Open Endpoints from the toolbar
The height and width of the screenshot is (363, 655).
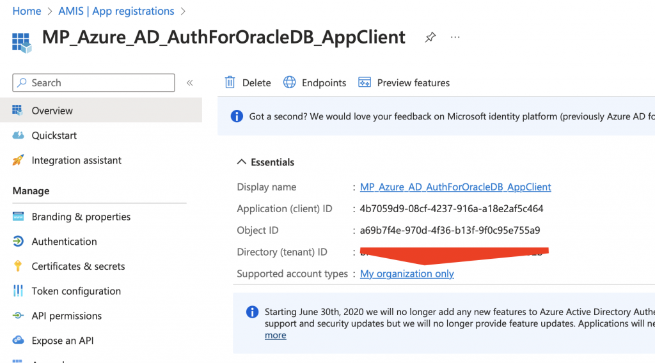point(315,82)
